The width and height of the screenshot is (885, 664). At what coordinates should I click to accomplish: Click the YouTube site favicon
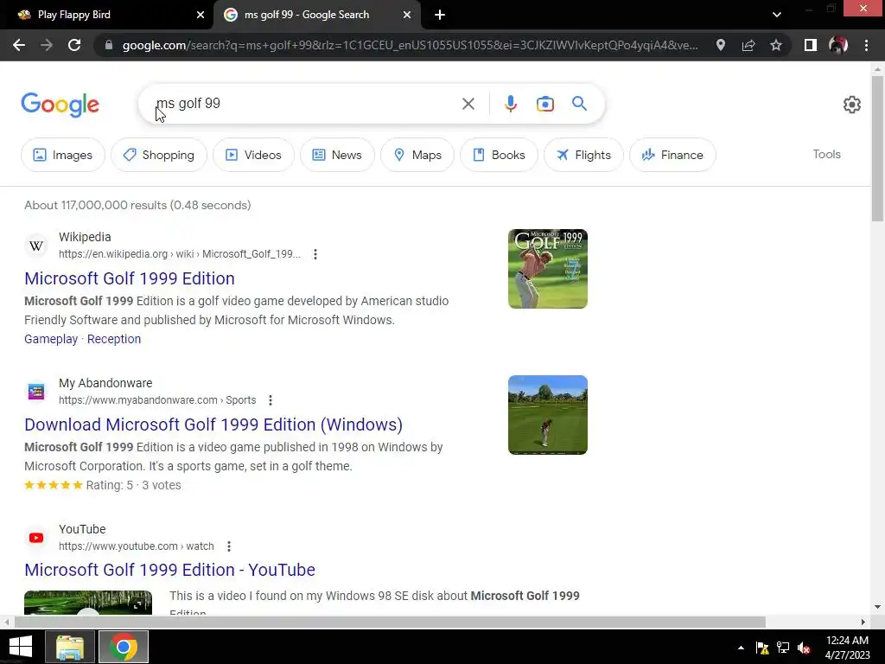[36, 538]
